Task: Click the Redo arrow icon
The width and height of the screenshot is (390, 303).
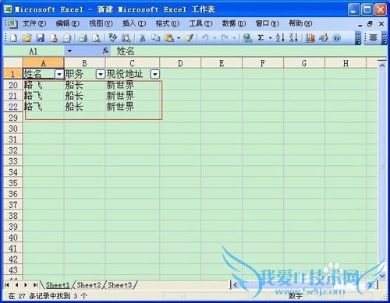Action: click(x=225, y=38)
